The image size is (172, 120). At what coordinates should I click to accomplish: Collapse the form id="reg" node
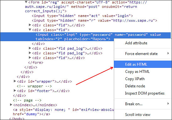[x=26, y=2]
